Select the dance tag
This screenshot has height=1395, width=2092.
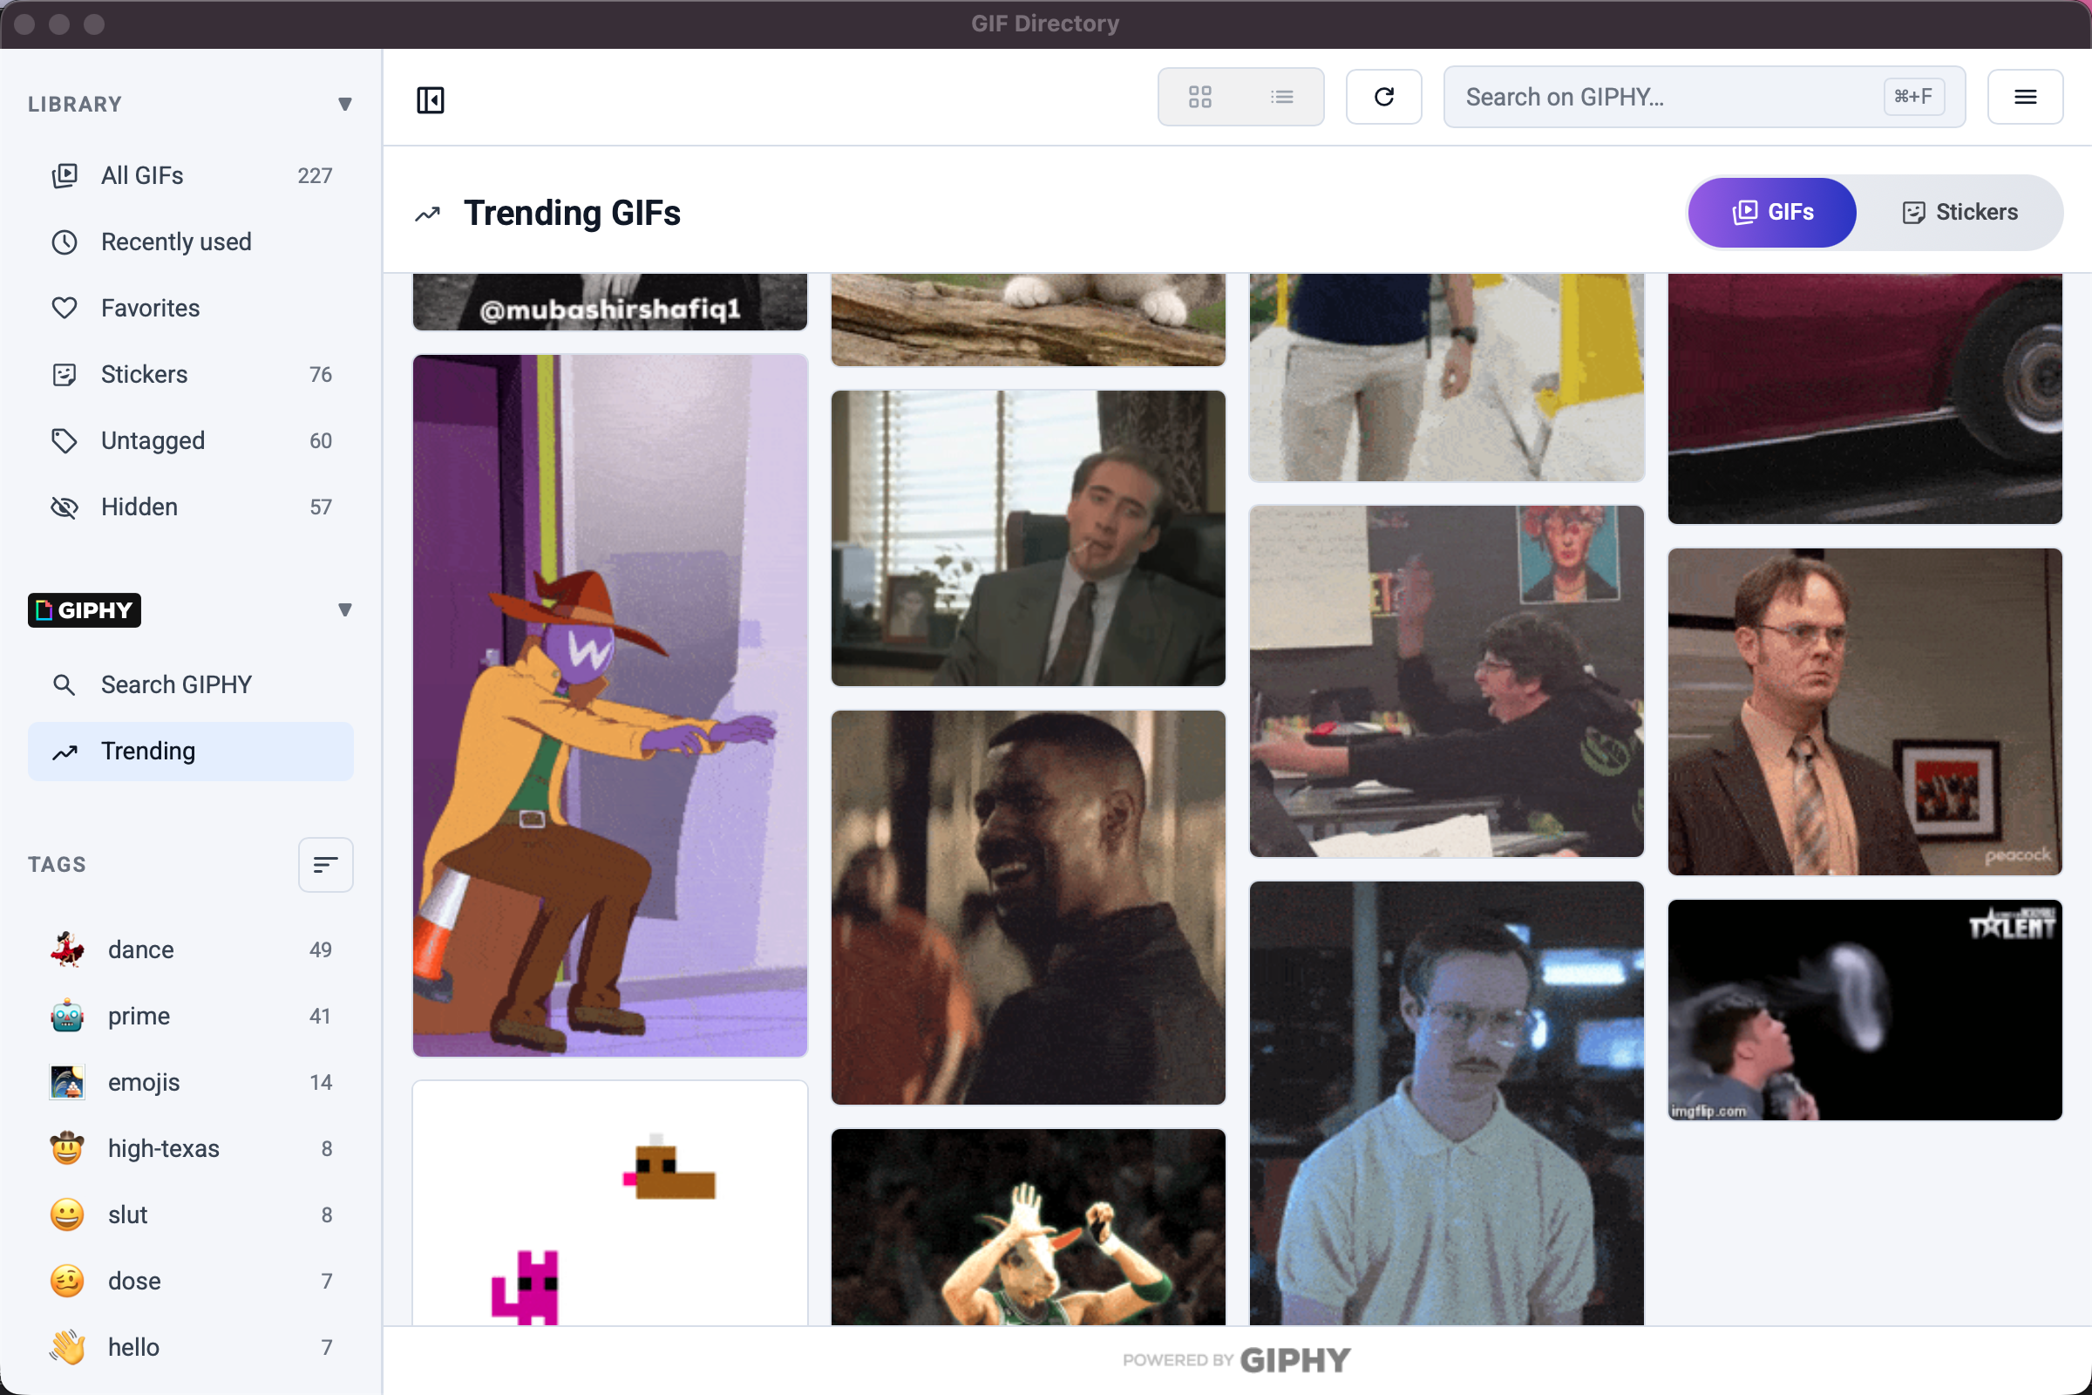191,949
